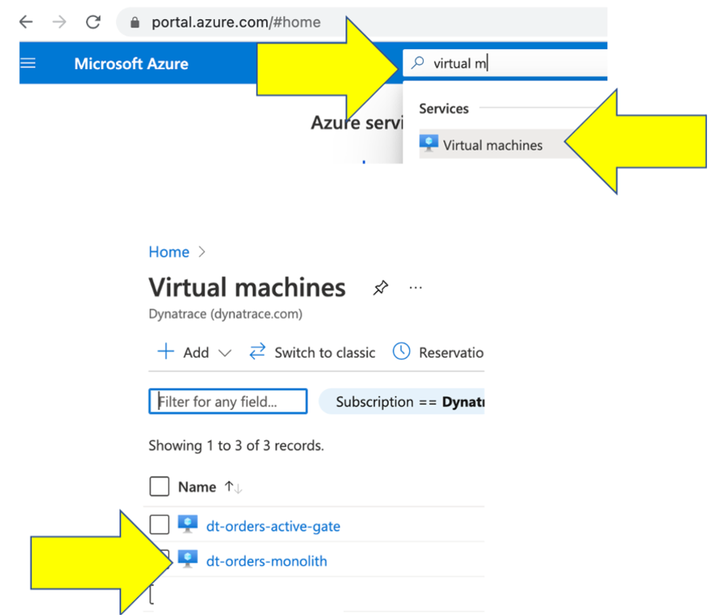Select all with the Name header checkbox

tap(159, 487)
